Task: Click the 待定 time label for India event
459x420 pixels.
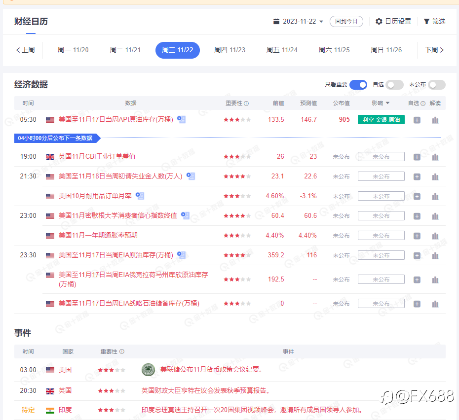Action: coord(28,410)
